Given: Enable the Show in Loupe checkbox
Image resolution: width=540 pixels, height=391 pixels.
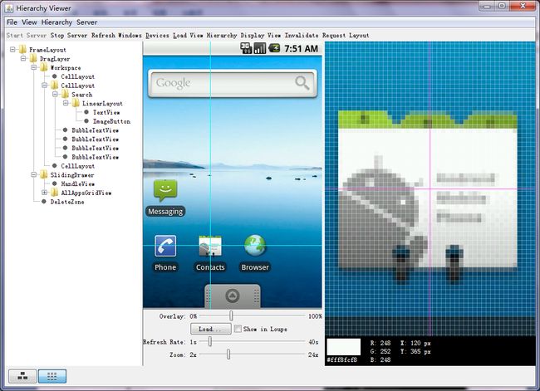Looking at the screenshot, I should tap(238, 329).
